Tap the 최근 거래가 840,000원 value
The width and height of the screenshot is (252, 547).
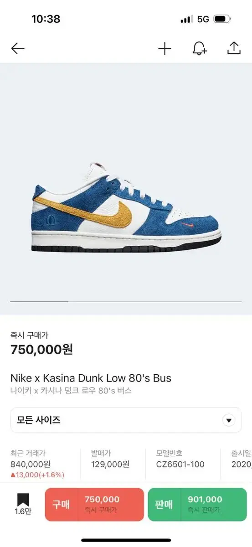[31, 464]
